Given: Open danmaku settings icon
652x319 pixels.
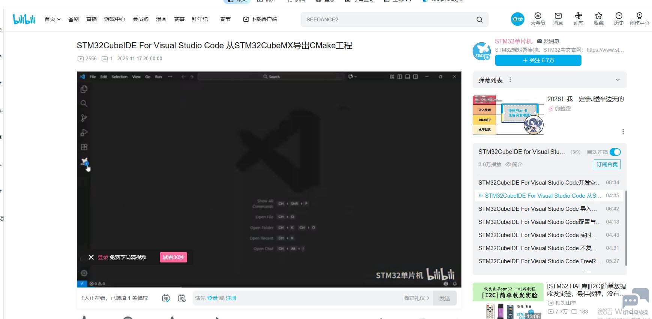Looking at the screenshot, I should click(182, 298).
